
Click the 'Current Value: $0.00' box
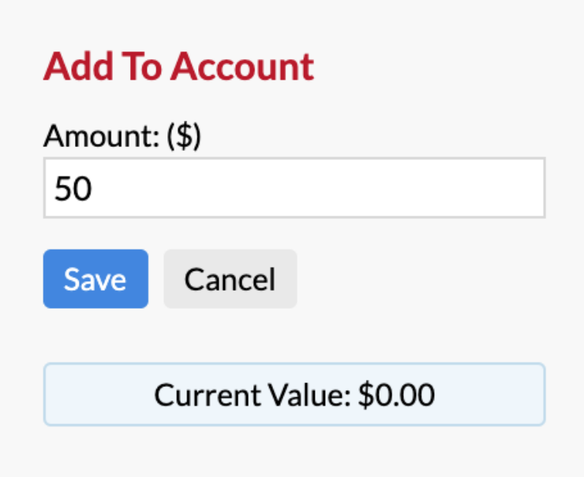coord(294,394)
